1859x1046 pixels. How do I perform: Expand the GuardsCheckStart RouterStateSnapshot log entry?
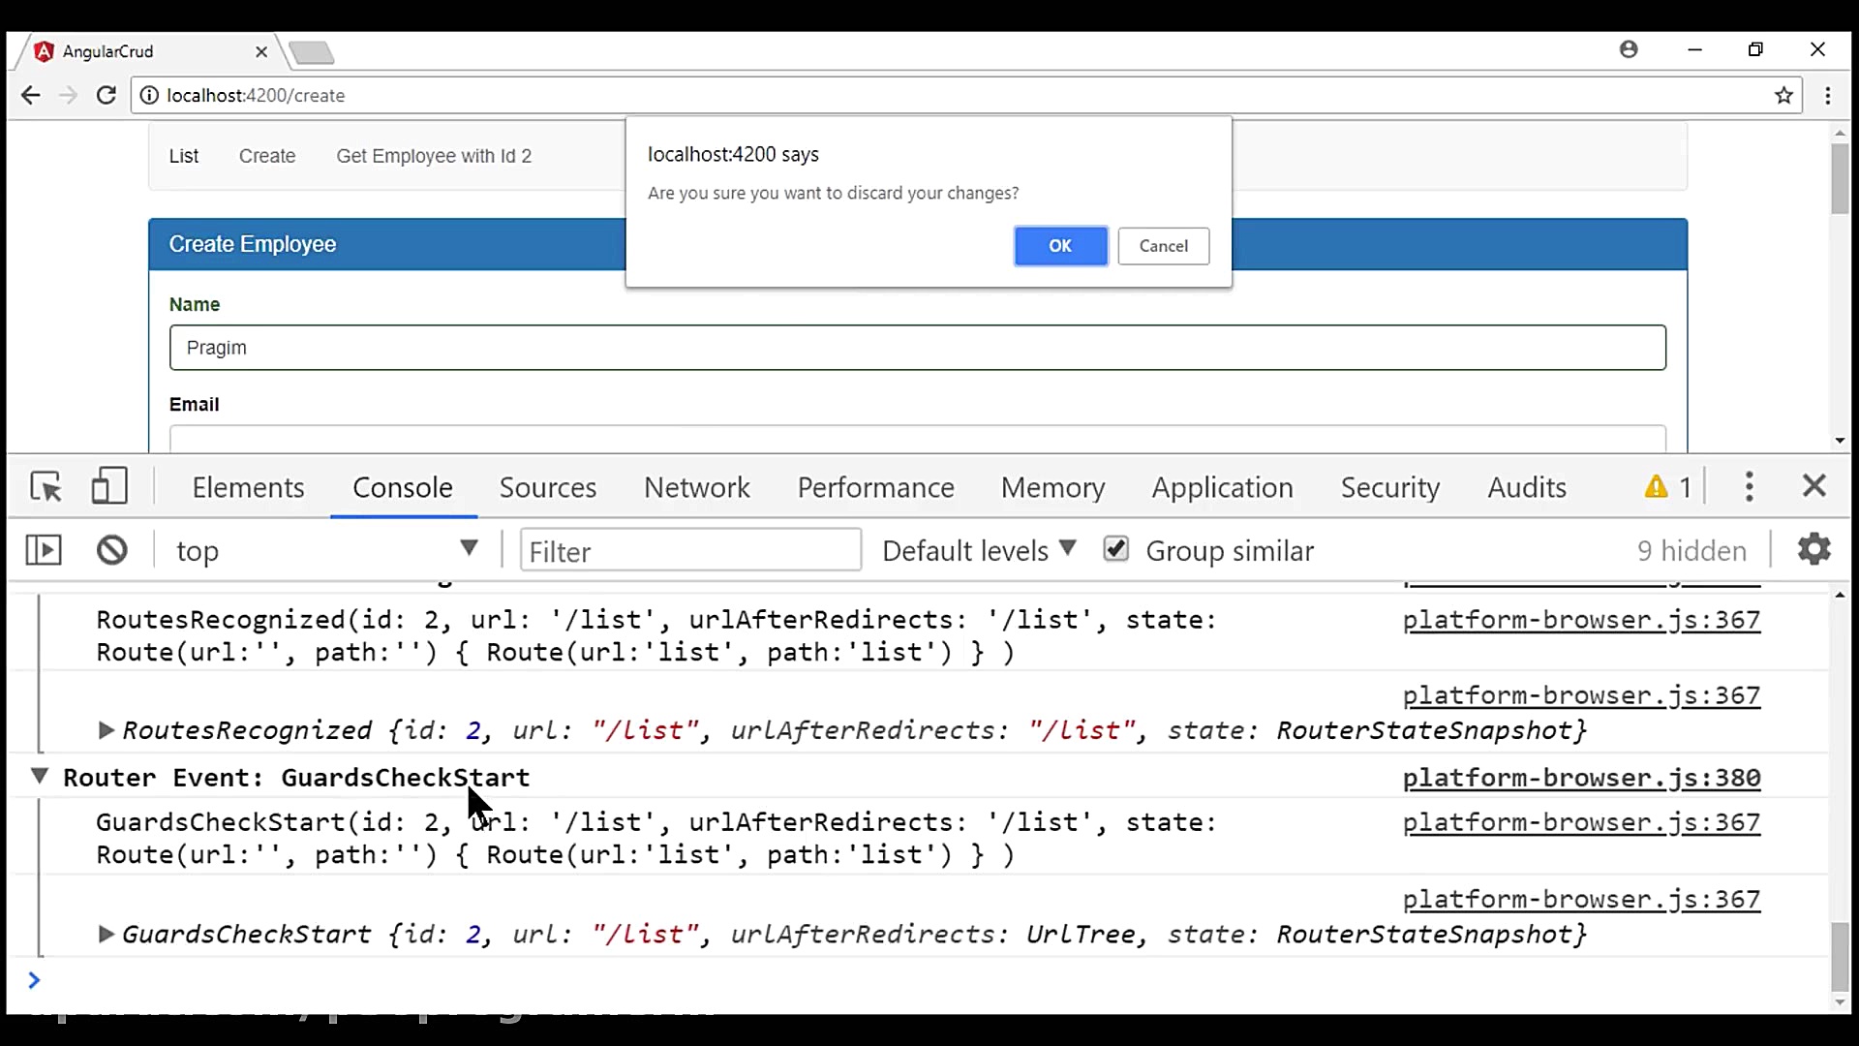(105, 935)
